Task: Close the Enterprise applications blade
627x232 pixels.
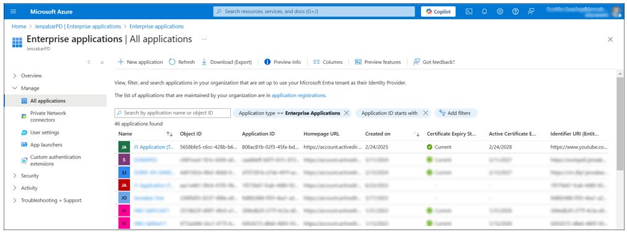Action: 610,39
